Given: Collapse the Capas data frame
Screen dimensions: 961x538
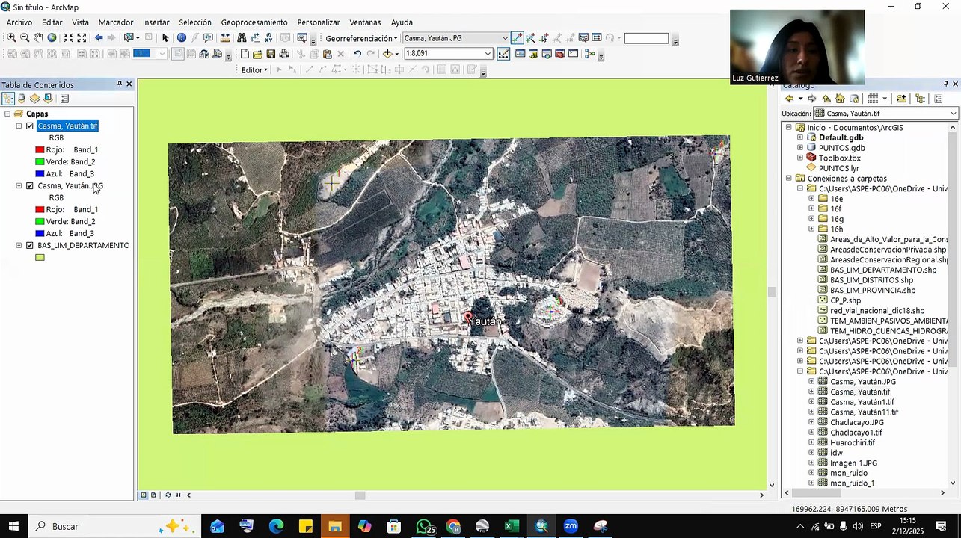Looking at the screenshot, I should pos(7,114).
